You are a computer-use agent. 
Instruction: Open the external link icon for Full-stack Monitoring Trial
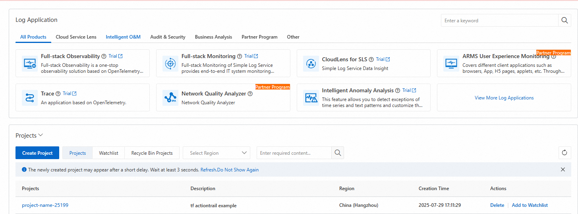point(256,56)
